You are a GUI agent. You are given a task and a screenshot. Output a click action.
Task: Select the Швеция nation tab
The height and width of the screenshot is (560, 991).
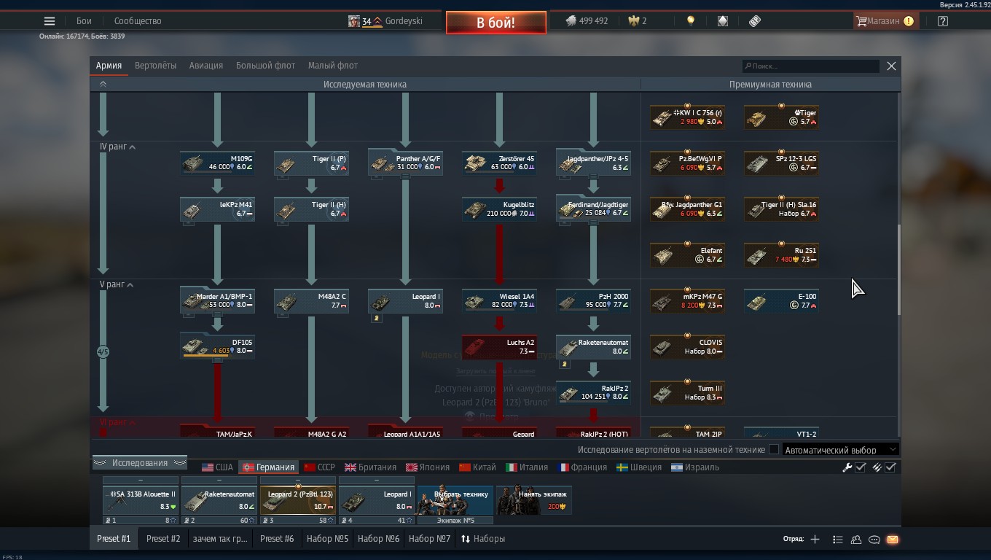tap(638, 467)
